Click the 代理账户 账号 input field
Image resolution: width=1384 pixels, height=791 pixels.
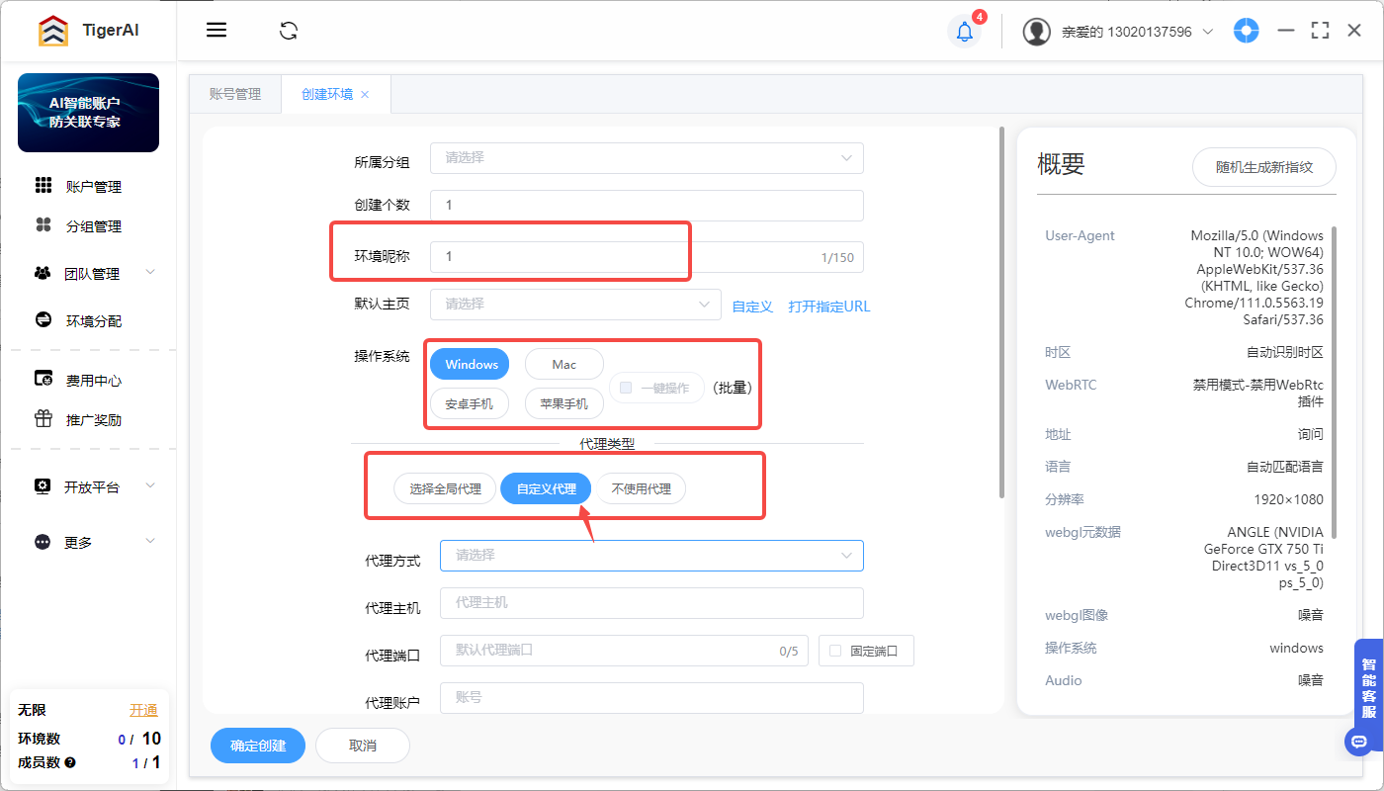(x=651, y=698)
